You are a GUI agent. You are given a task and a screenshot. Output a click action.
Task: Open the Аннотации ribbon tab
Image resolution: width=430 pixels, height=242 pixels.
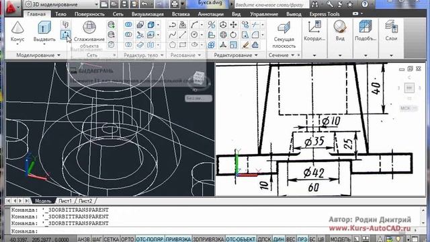[x=212, y=14]
